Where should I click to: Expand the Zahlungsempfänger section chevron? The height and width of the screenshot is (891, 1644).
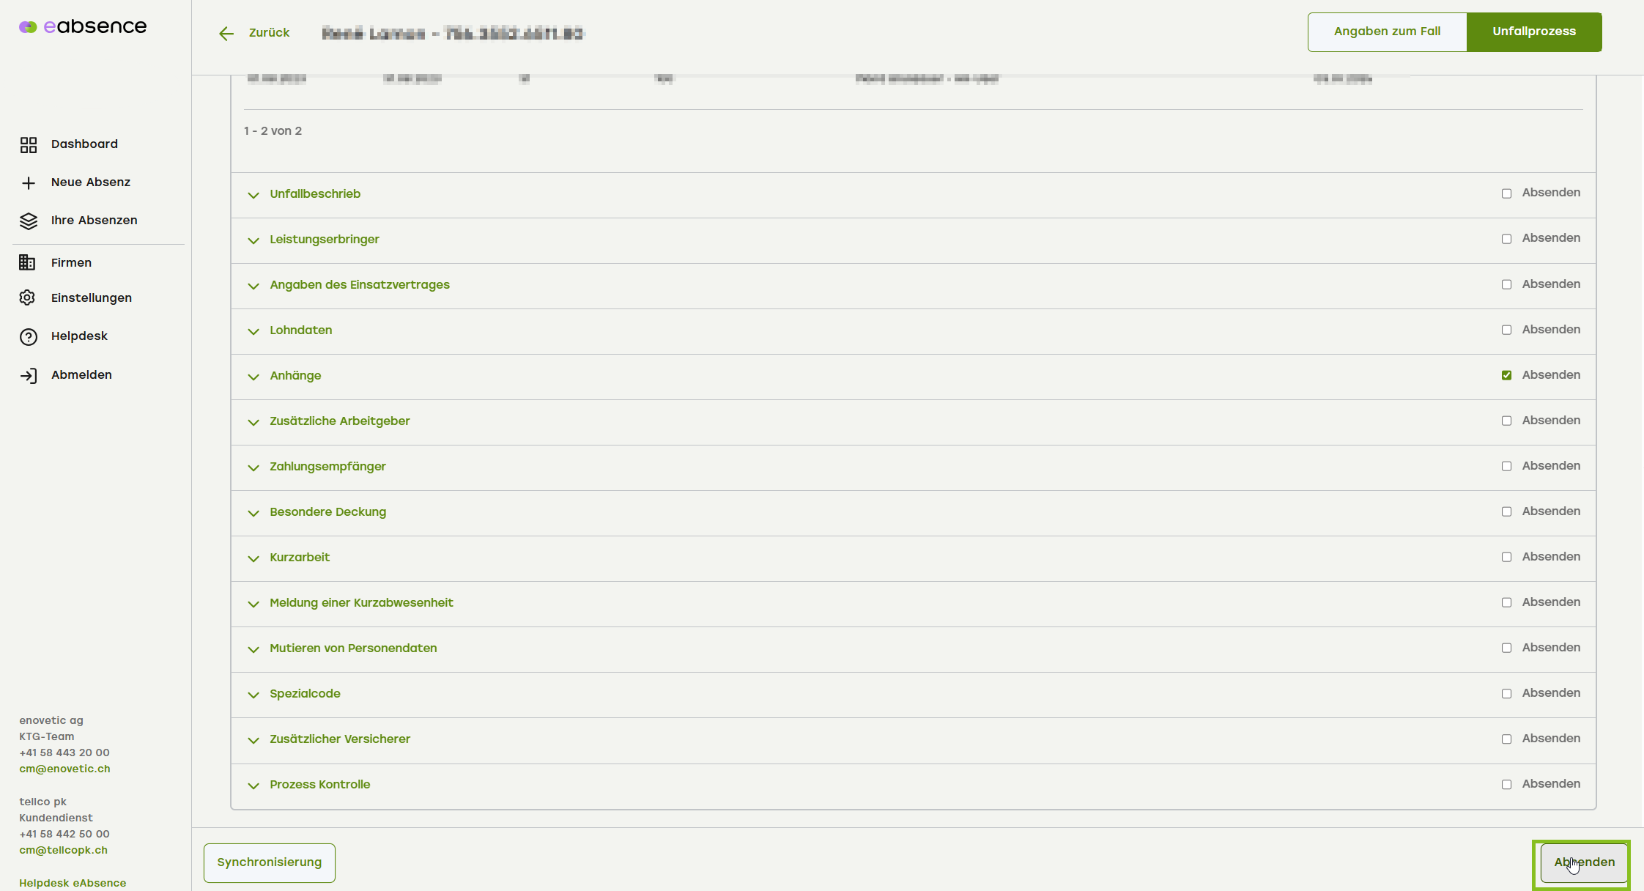(253, 467)
